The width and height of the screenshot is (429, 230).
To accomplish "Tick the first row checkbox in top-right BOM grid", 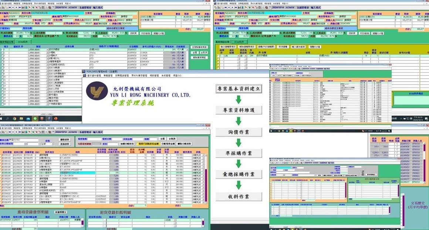I will (218, 56).
